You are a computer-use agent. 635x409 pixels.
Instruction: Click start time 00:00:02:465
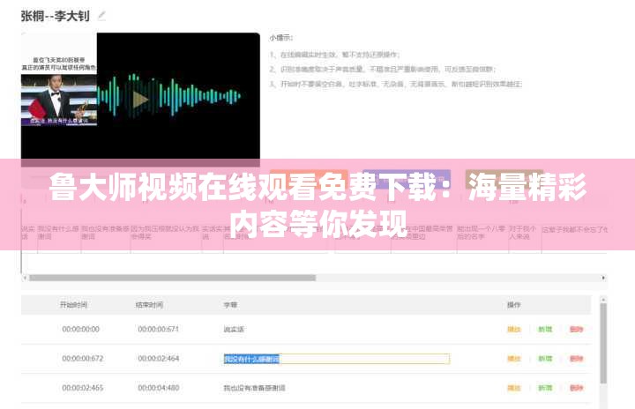click(x=83, y=388)
